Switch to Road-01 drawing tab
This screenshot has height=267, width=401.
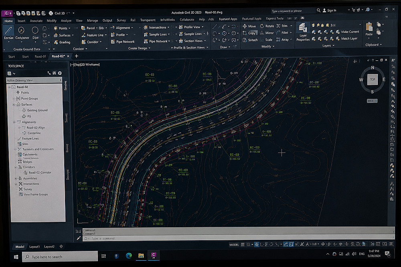coord(40,56)
